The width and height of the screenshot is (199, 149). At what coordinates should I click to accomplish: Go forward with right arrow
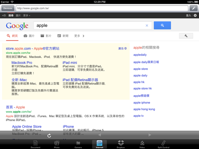tap(150, 135)
